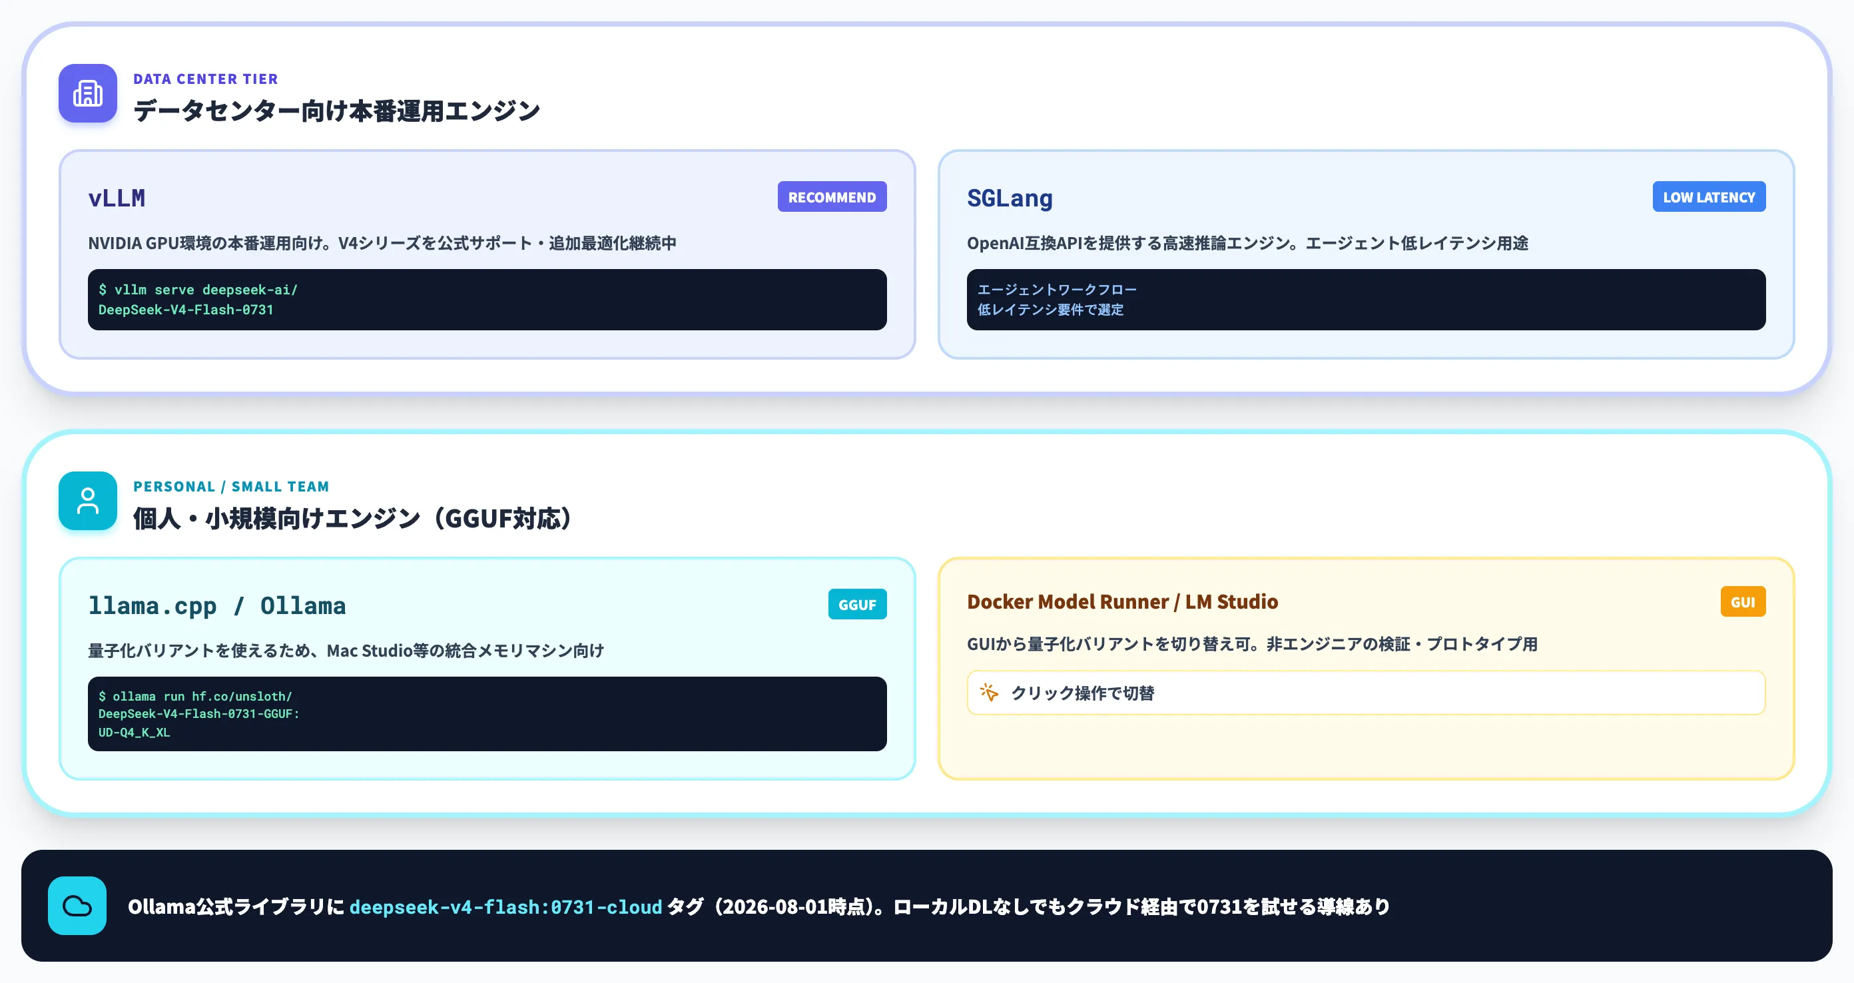Viewport: 1854px width, 983px height.
Task: Click the vLLM card title
Action: click(117, 198)
